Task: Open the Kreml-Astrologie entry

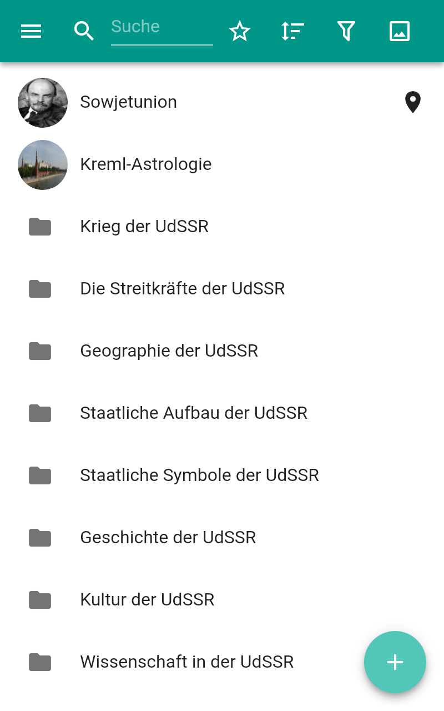Action: point(222,165)
